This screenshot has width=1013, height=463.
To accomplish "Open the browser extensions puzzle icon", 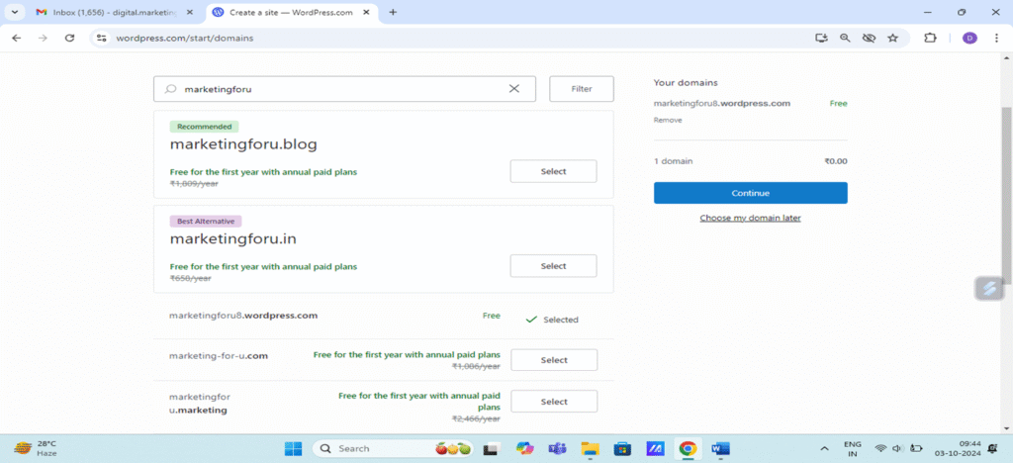I will pos(930,38).
